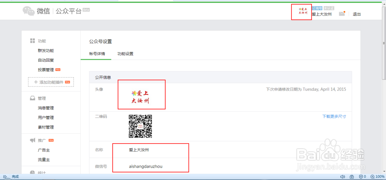The image size is (386, 180).
Task: Open 群发功能 in the sidebar
Action: [46, 50]
